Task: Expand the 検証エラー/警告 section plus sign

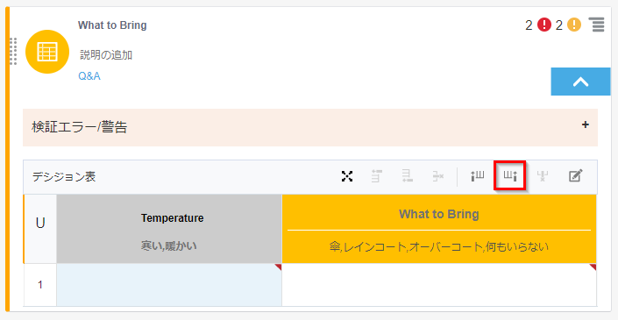Action: tap(586, 124)
